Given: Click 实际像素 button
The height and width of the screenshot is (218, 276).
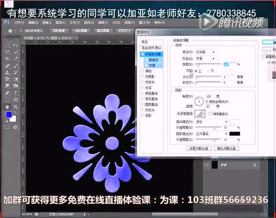Looking at the screenshot, I should click(59, 31).
